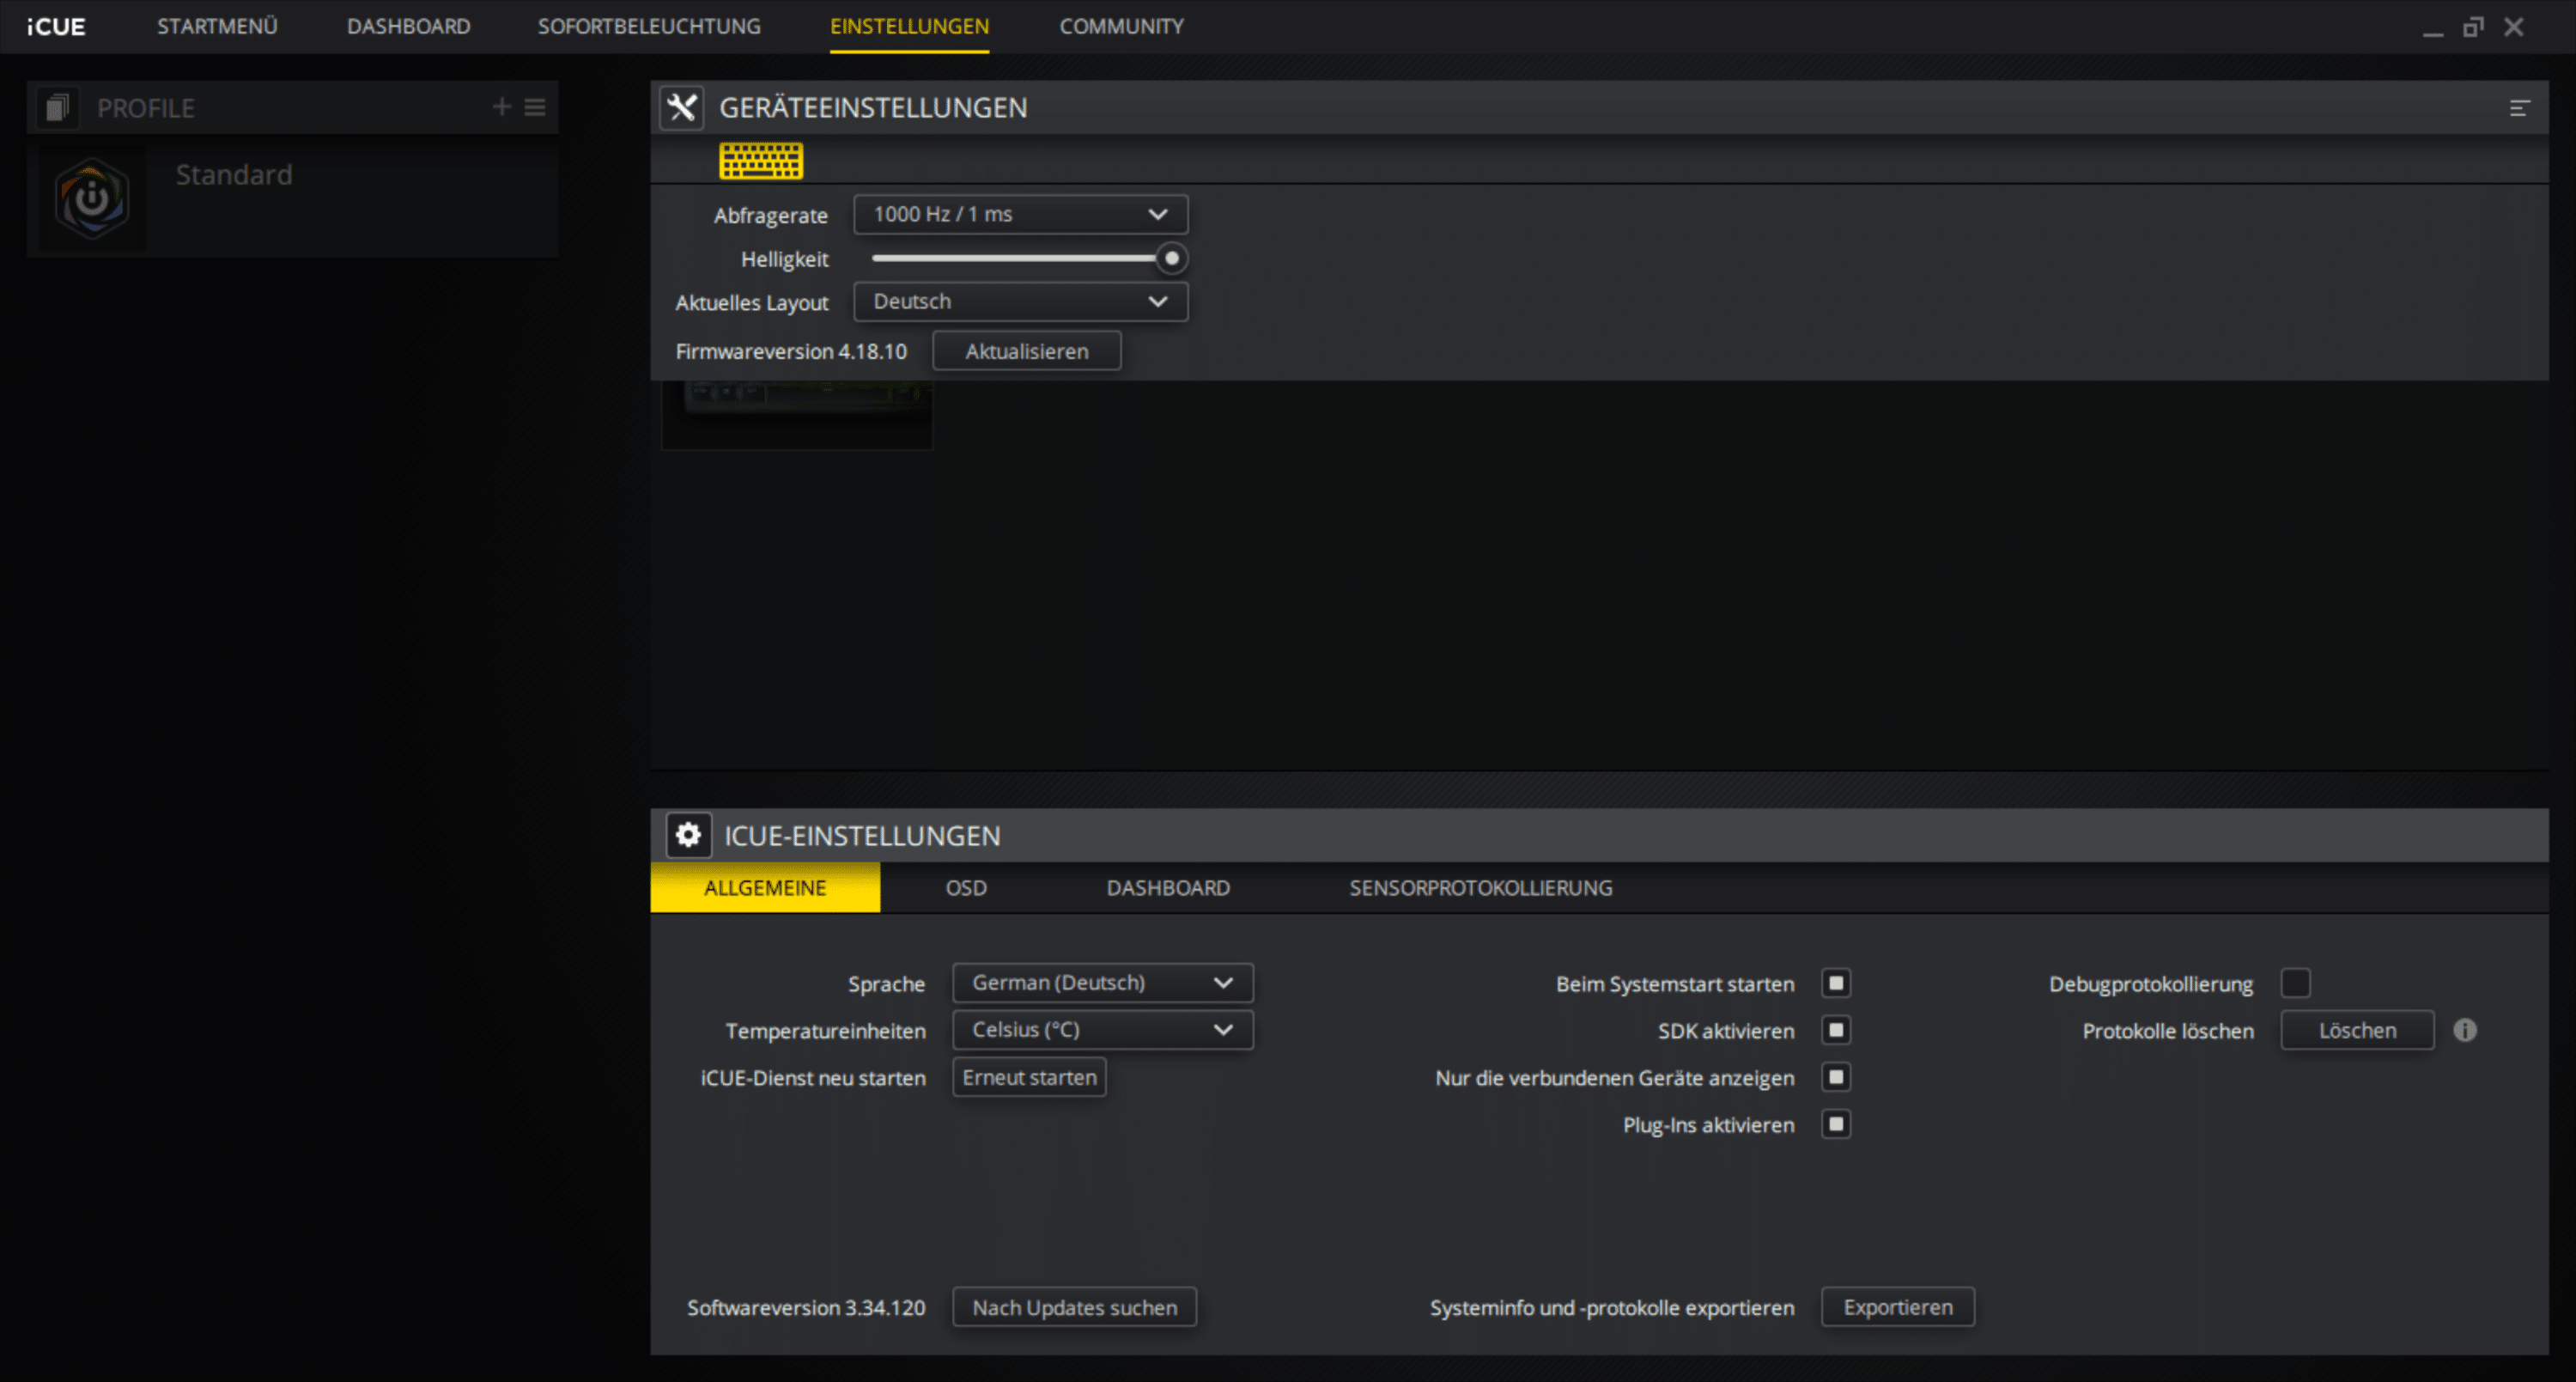Click the wrench tools icon in Geräteeinstellungen

click(682, 107)
